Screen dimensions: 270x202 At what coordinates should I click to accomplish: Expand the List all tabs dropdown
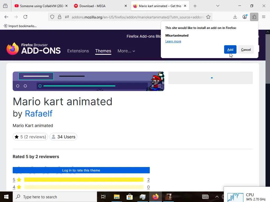tap(218, 6)
